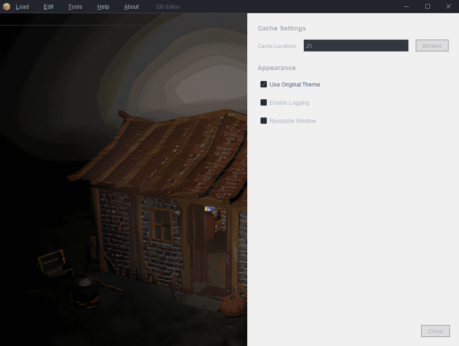Viewport: 459px width, 346px height.
Task: Close the window with the title bar X
Action: pyautogui.click(x=448, y=6)
